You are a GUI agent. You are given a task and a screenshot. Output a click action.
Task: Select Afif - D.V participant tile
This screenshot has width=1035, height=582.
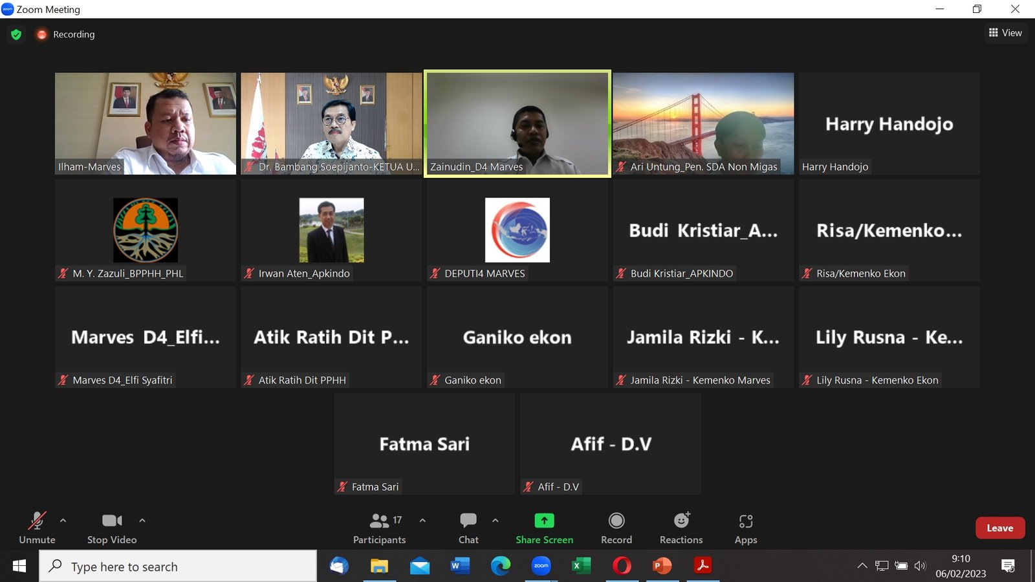611,444
